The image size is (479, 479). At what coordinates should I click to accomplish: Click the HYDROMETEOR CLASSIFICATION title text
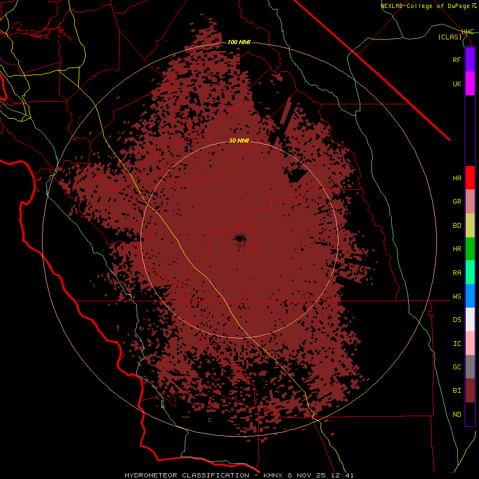[x=187, y=475]
